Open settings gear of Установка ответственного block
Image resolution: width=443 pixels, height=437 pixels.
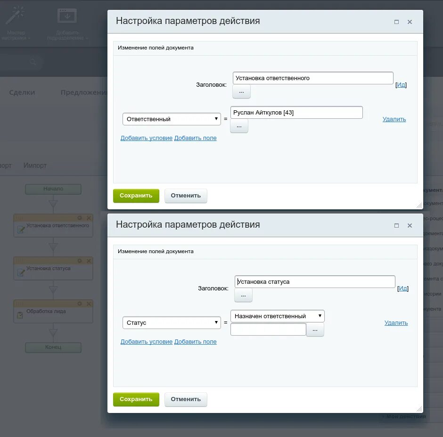click(80, 218)
